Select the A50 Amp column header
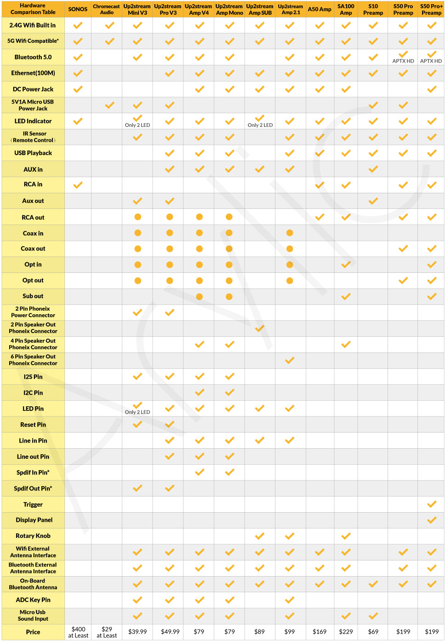The width and height of the screenshot is (446, 641). point(320,9)
